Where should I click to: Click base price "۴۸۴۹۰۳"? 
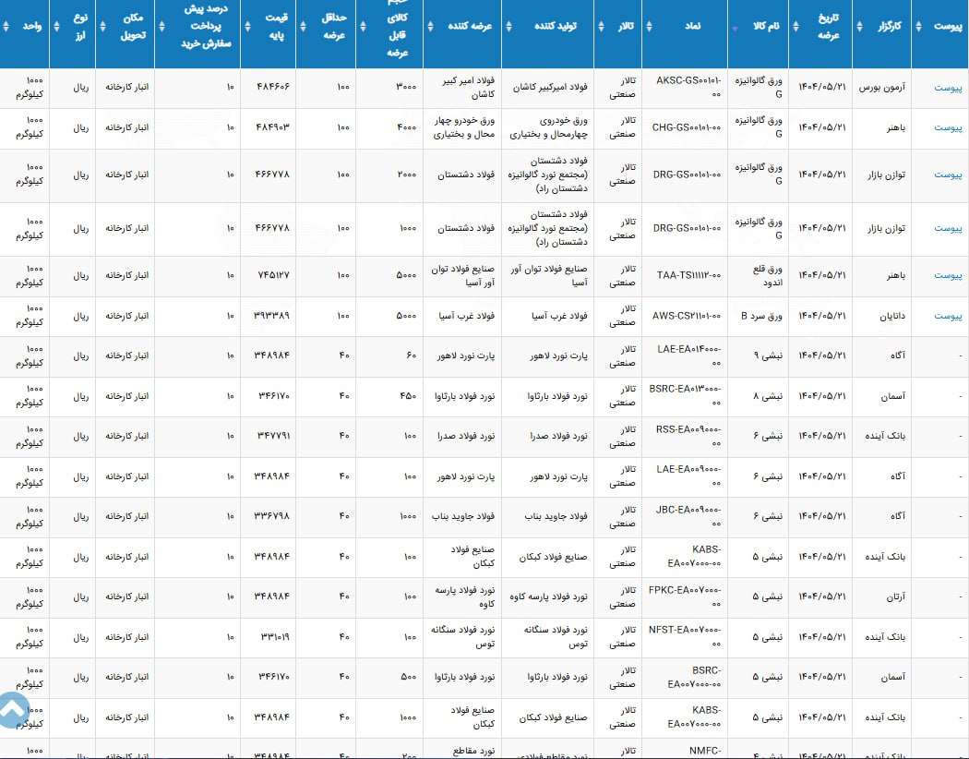click(272, 127)
